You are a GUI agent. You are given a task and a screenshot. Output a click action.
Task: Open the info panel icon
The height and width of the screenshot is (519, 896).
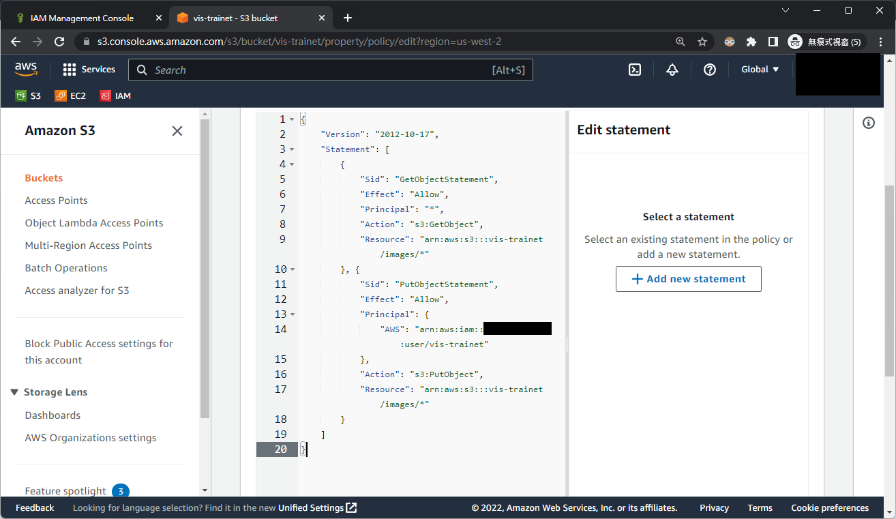click(x=869, y=123)
